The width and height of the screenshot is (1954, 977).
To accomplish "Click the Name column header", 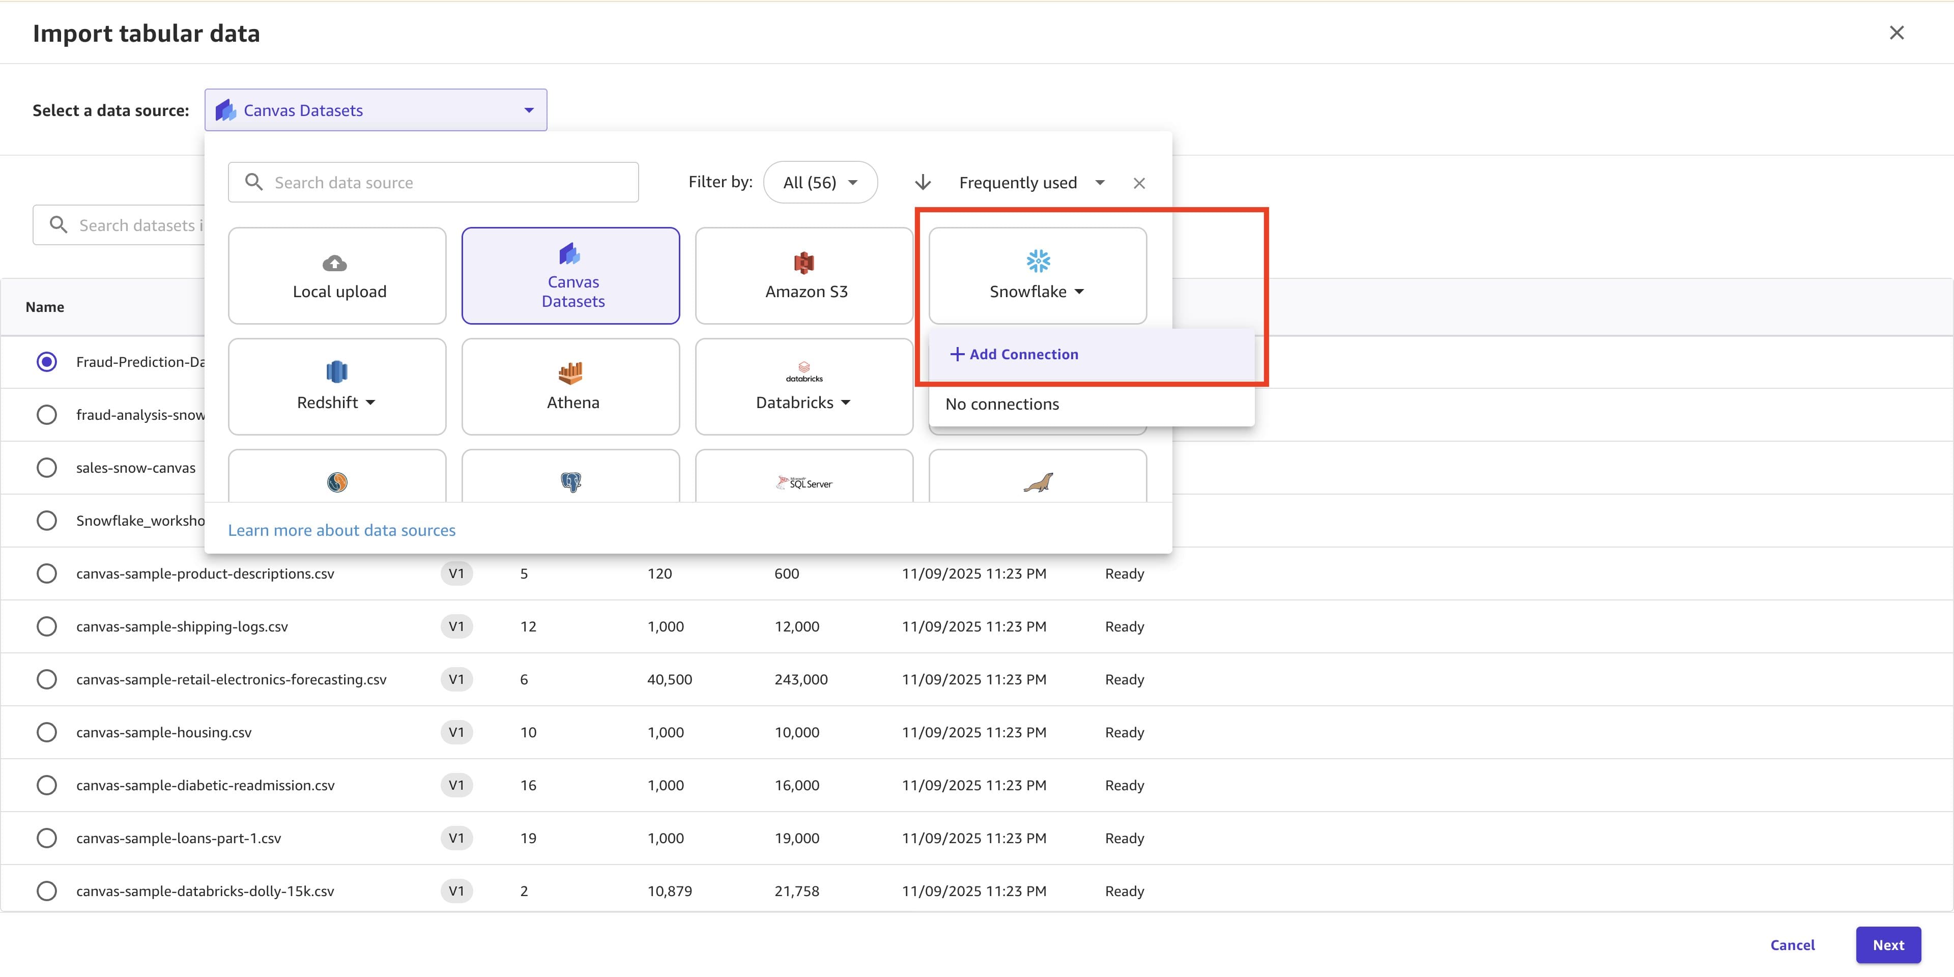I will point(45,307).
